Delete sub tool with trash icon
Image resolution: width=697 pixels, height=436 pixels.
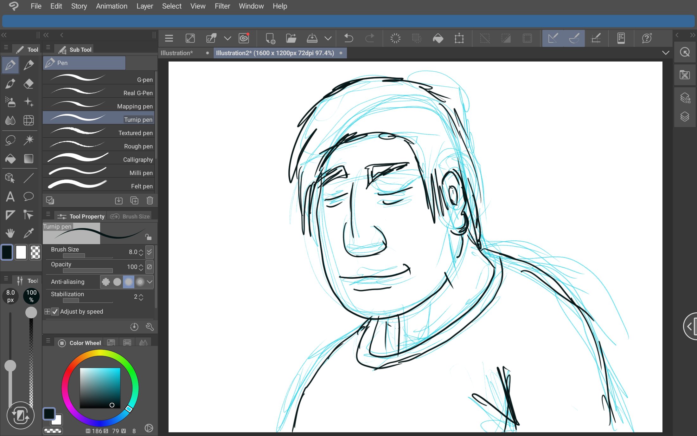point(150,200)
